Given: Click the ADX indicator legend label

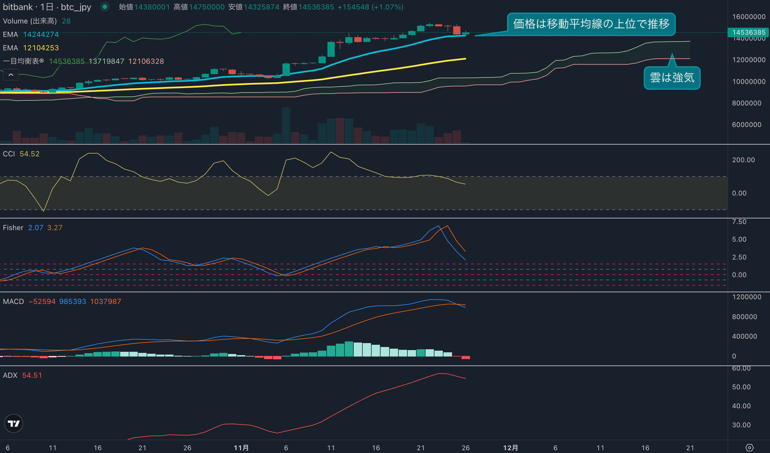Looking at the screenshot, I should click(10, 375).
